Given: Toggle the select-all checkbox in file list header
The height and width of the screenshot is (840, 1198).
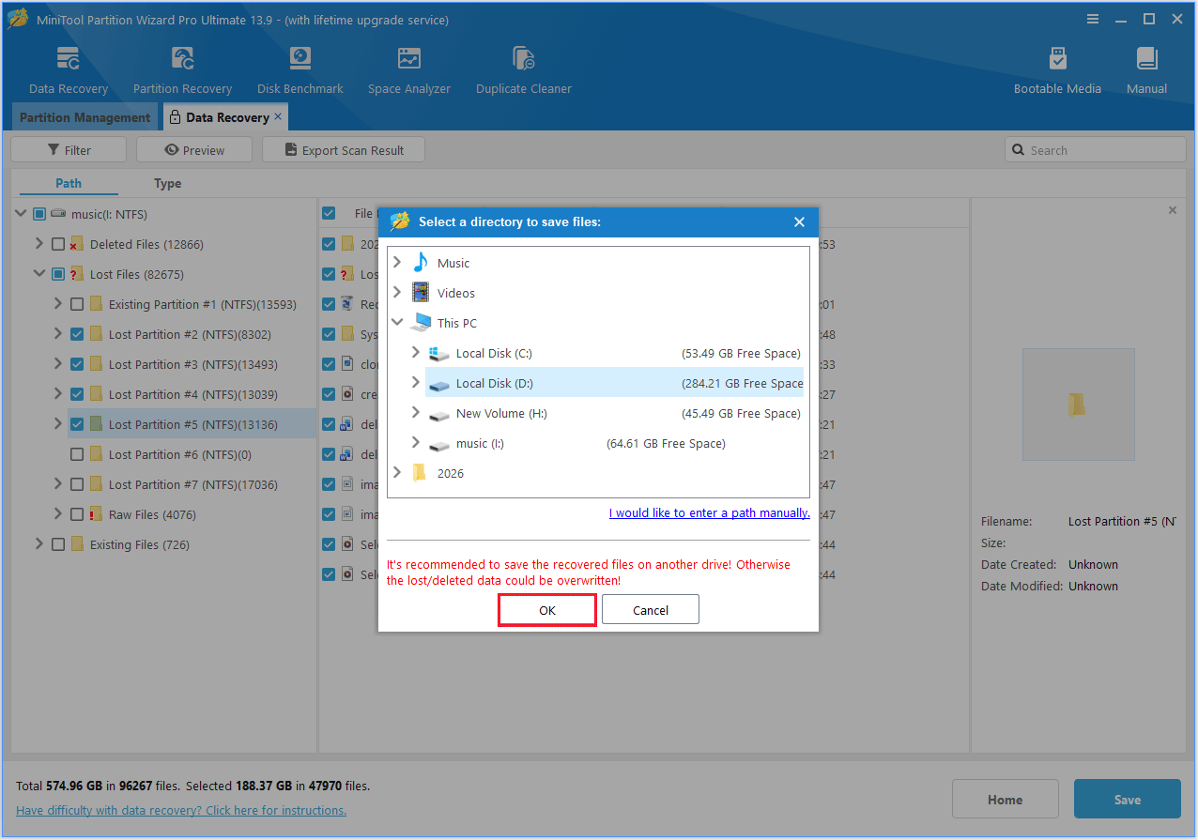Looking at the screenshot, I should pos(329,213).
